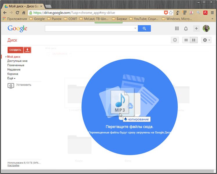Screen dimensions: 217x174
Task: Open the YouTube, Соци bookmarks folder
Action: [x=144, y=19]
